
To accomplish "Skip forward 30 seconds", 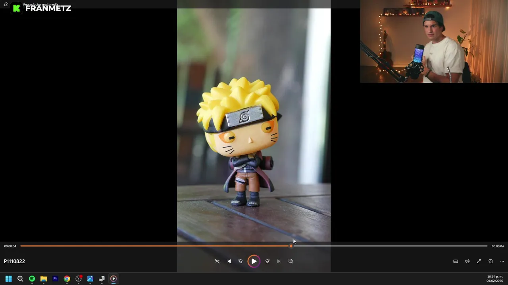I will tap(267, 261).
